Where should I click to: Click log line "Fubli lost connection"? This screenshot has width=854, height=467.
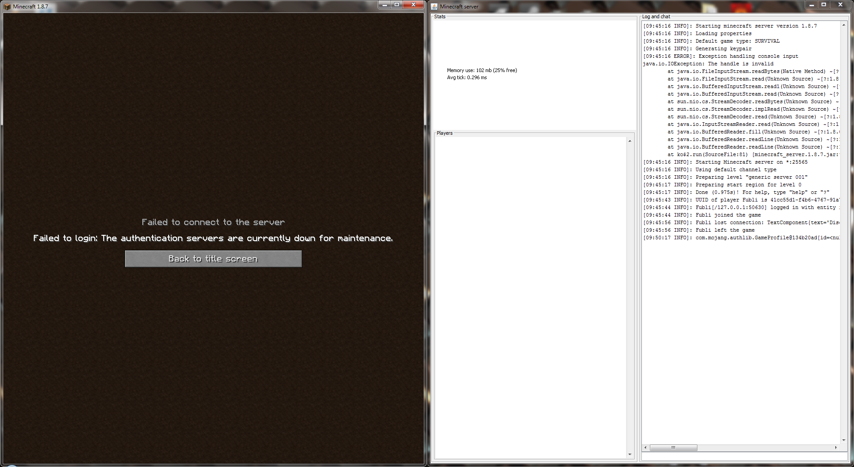coord(741,222)
